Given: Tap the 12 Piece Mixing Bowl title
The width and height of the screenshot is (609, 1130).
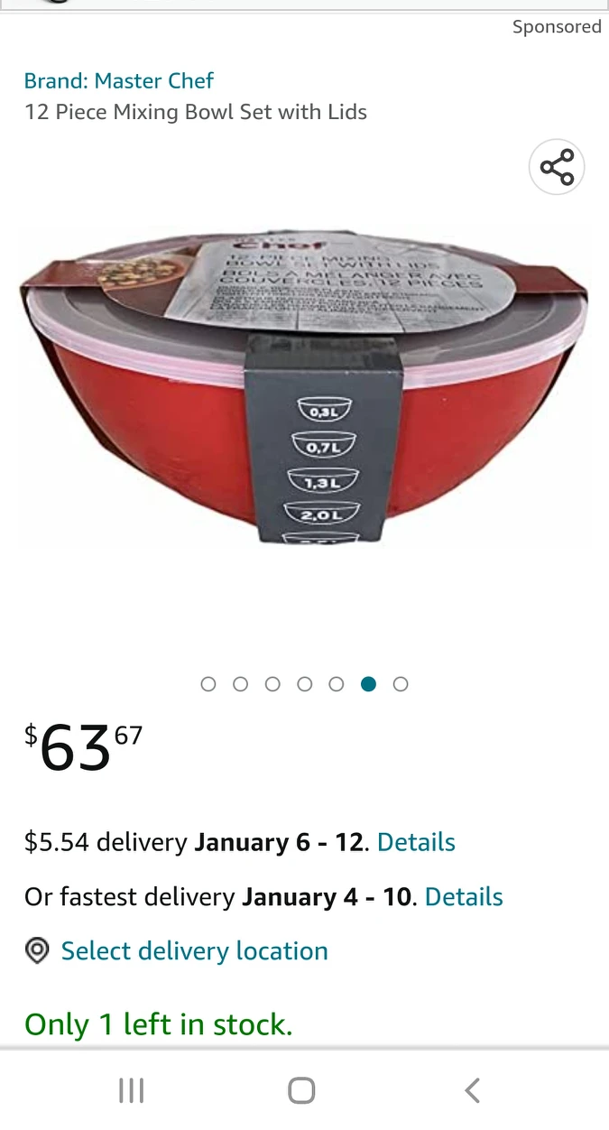Looking at the screenshot, I should 196,112.
